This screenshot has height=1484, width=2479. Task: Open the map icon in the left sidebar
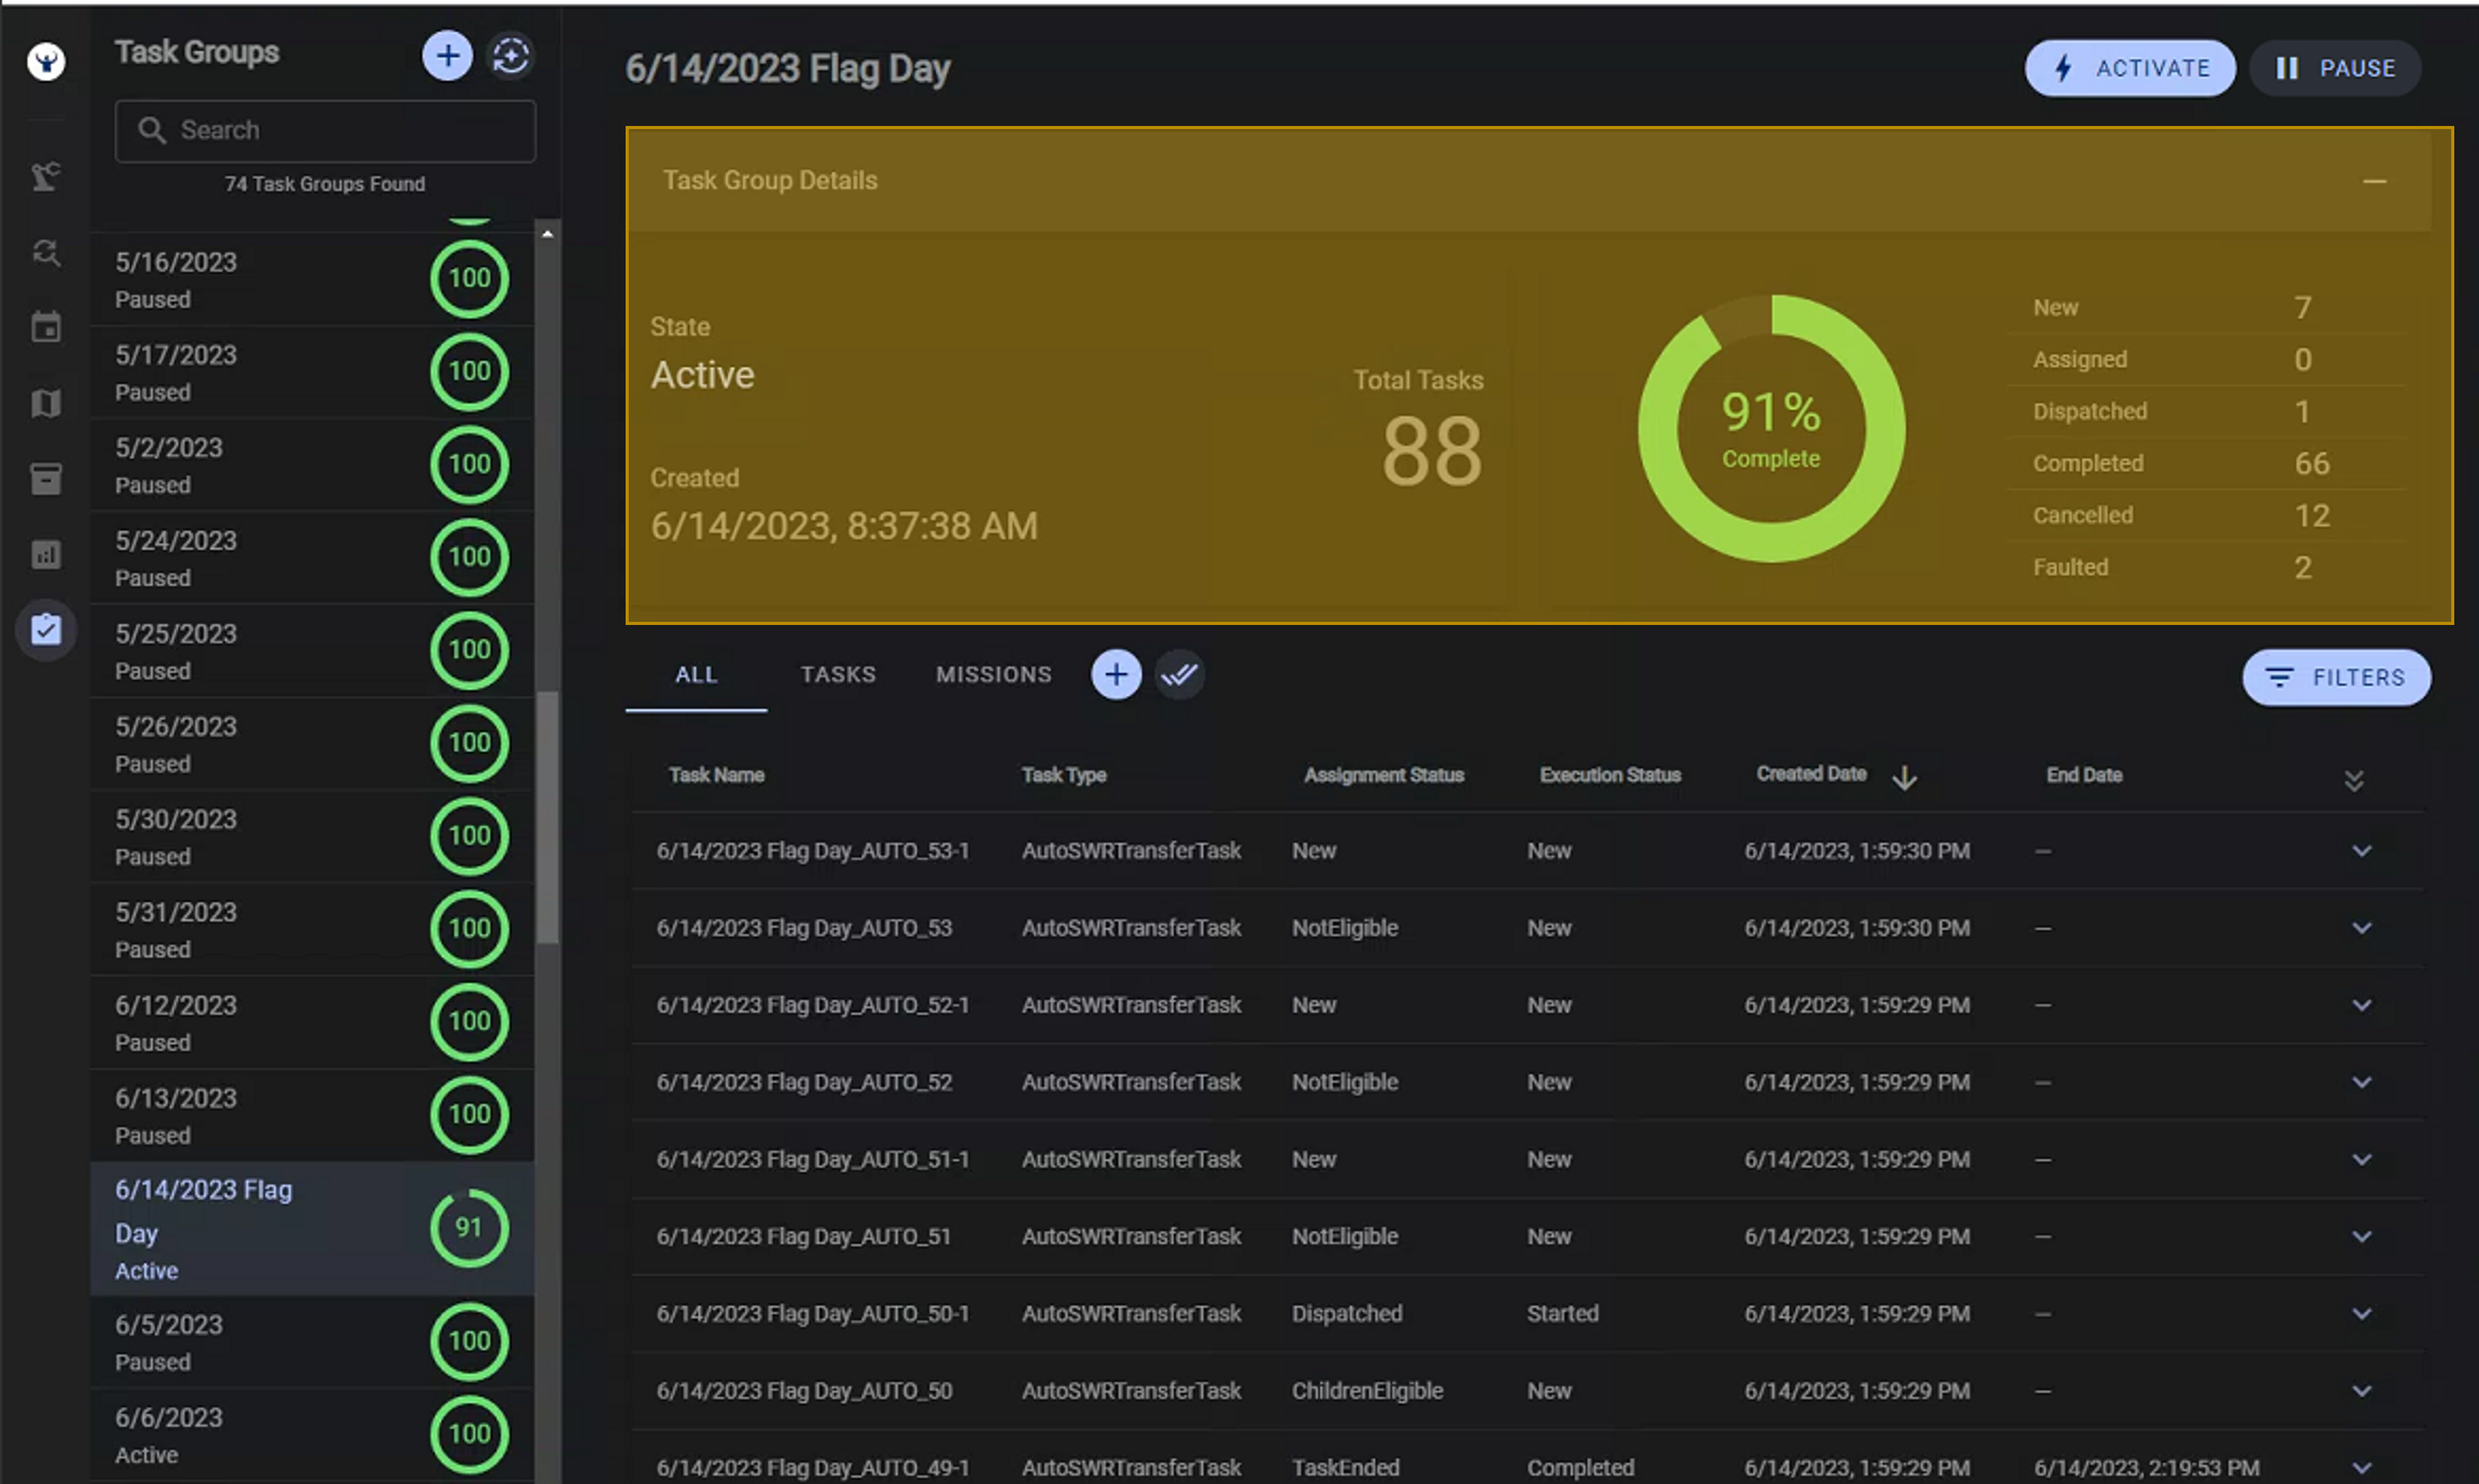click(x=46, y=403)
